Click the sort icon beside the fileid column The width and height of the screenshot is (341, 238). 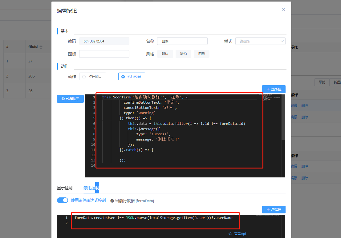tap(41, 47)
